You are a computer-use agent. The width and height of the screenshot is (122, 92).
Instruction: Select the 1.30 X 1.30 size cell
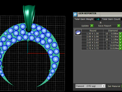[x=93, y=33]
